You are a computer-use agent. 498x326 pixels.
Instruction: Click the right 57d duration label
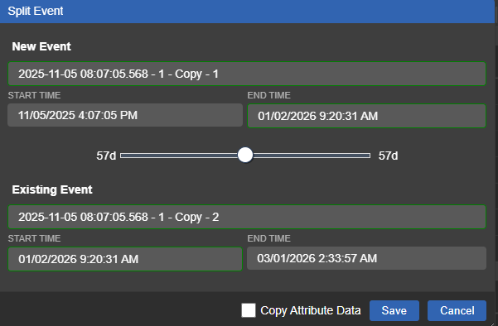coord(388,156)
